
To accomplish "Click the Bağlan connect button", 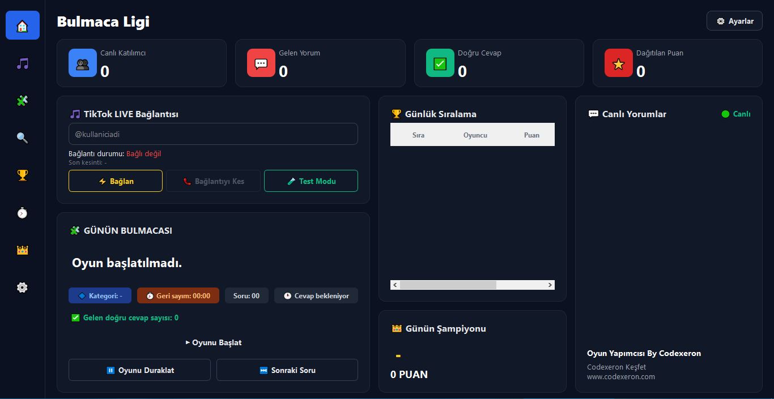I will [x=116, y=181].
